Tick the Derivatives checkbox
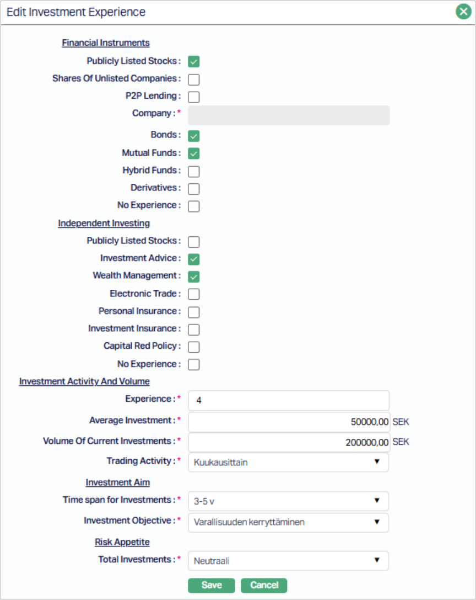The image size is (476, 600). 193,189
